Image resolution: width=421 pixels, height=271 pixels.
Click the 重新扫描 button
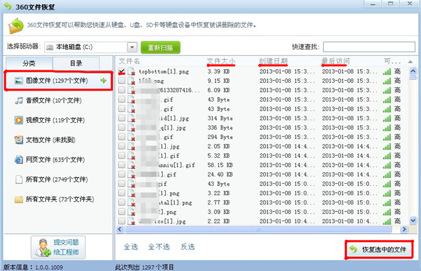pos(160,48)
